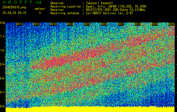Viewport: 177px width, 112px height.
Task: Click the HROFFT 1.0.0 title text
Action: tap(22, 2)
